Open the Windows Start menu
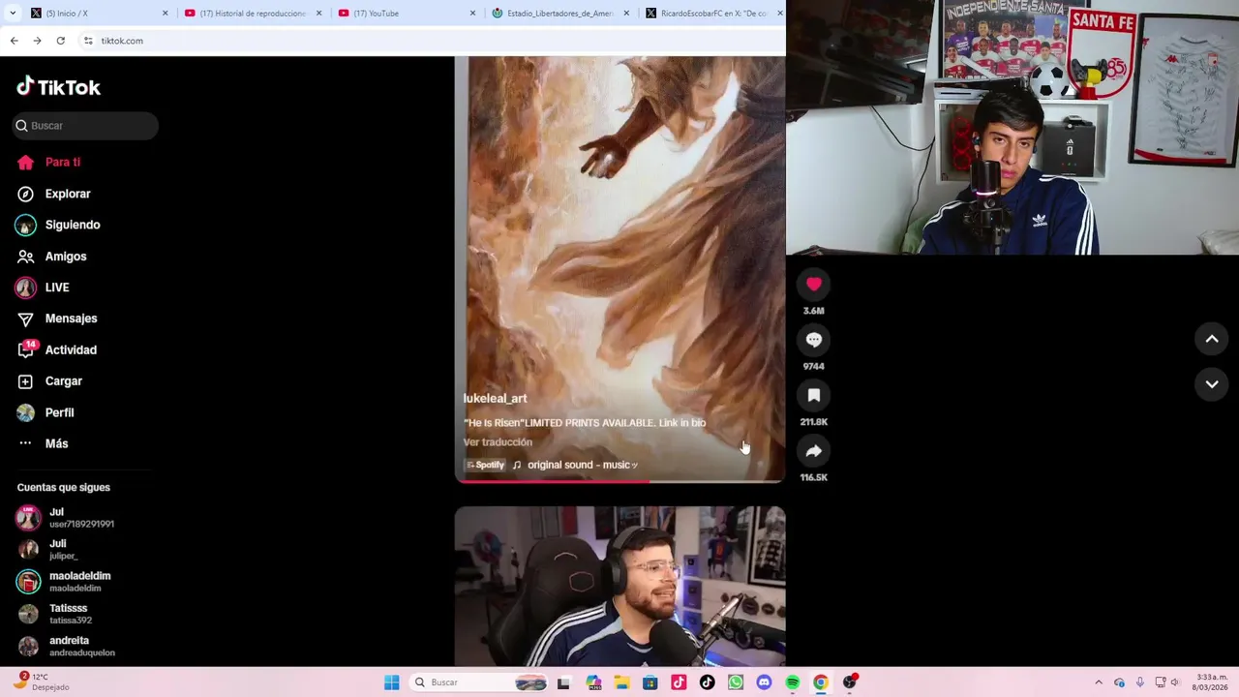 tap(391, 682)
